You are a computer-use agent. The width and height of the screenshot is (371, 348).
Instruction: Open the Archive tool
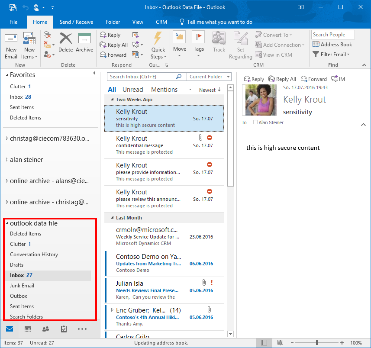pos(84,42)
